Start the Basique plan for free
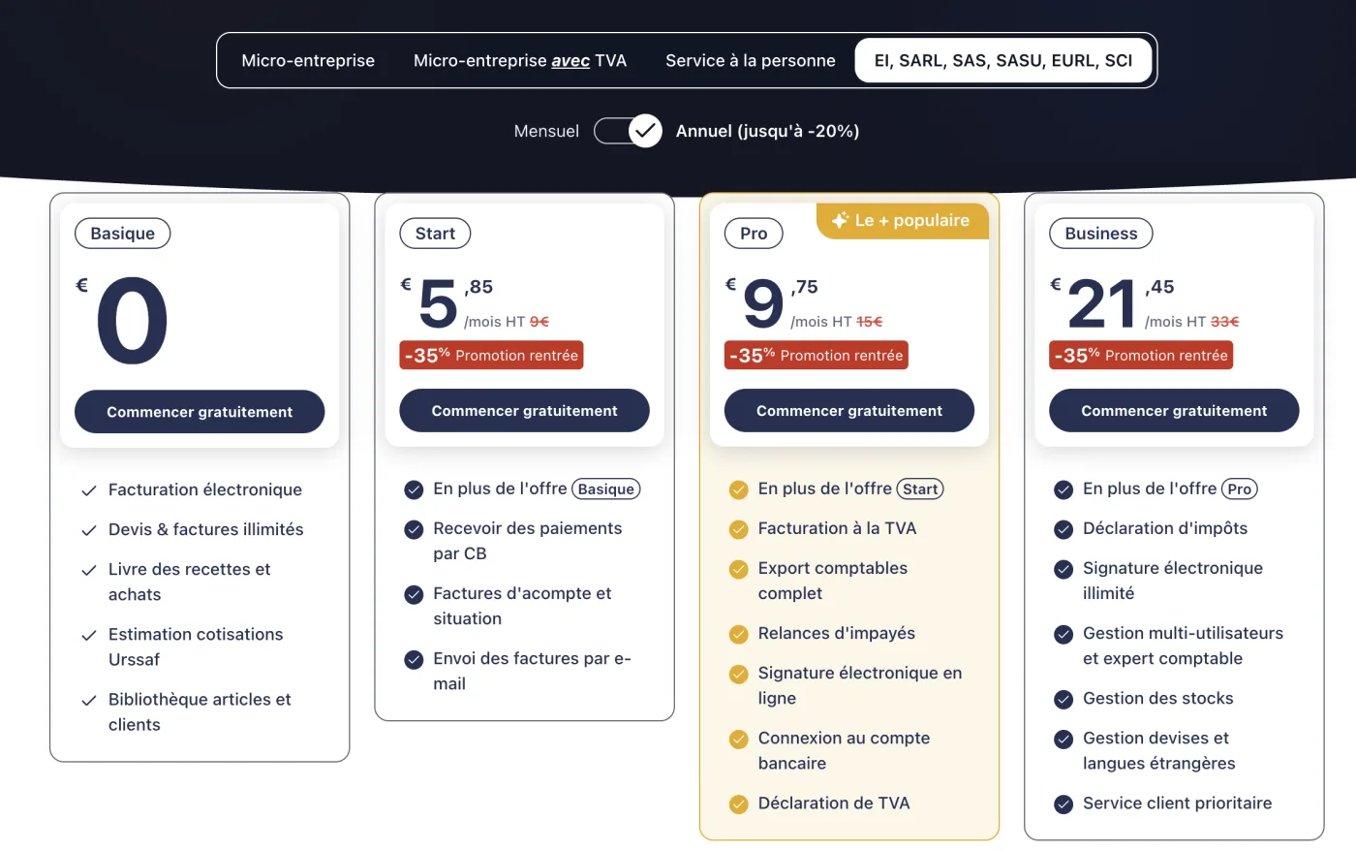Image resolution: width=1356 pixels, height=851 pixels. (200, 412)
